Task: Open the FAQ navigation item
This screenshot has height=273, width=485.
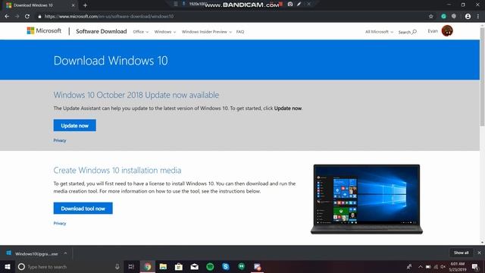Action: click(240, 32)
